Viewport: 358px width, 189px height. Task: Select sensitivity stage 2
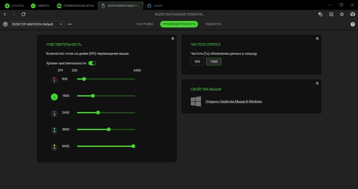(54, 97)
